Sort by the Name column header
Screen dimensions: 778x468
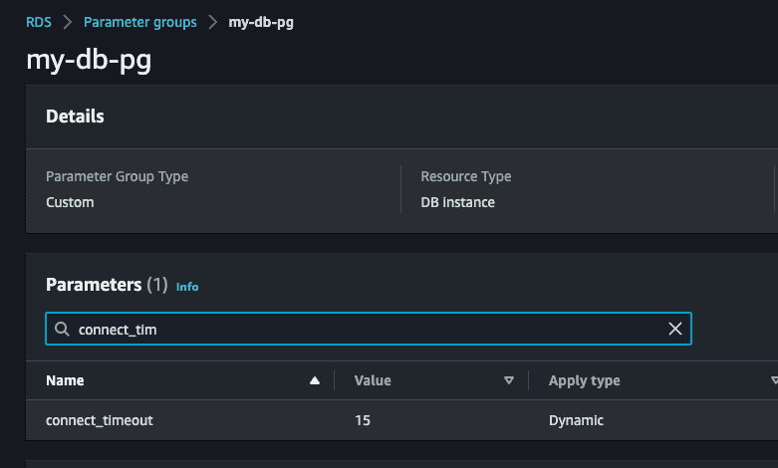(x=66, y=380)
